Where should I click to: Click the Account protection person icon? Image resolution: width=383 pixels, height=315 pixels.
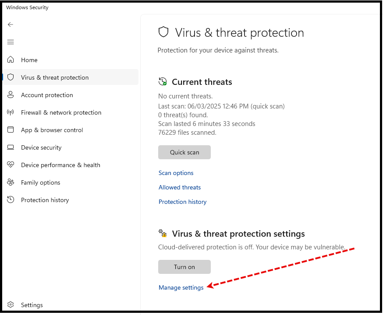pyautogui.click(x=11, y=94)
